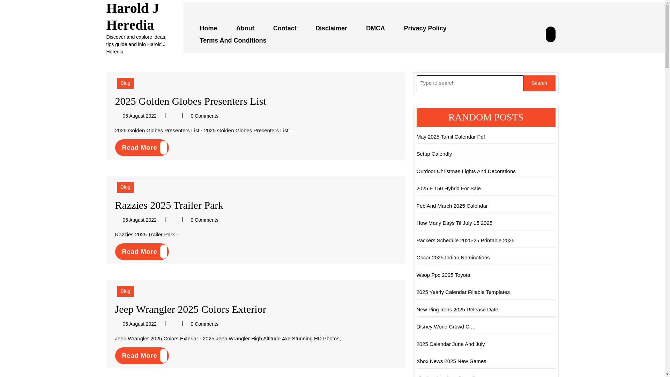The width and height of the screenshot is (670, 377).
Task: Open the About page
Action: click(245, 28)
